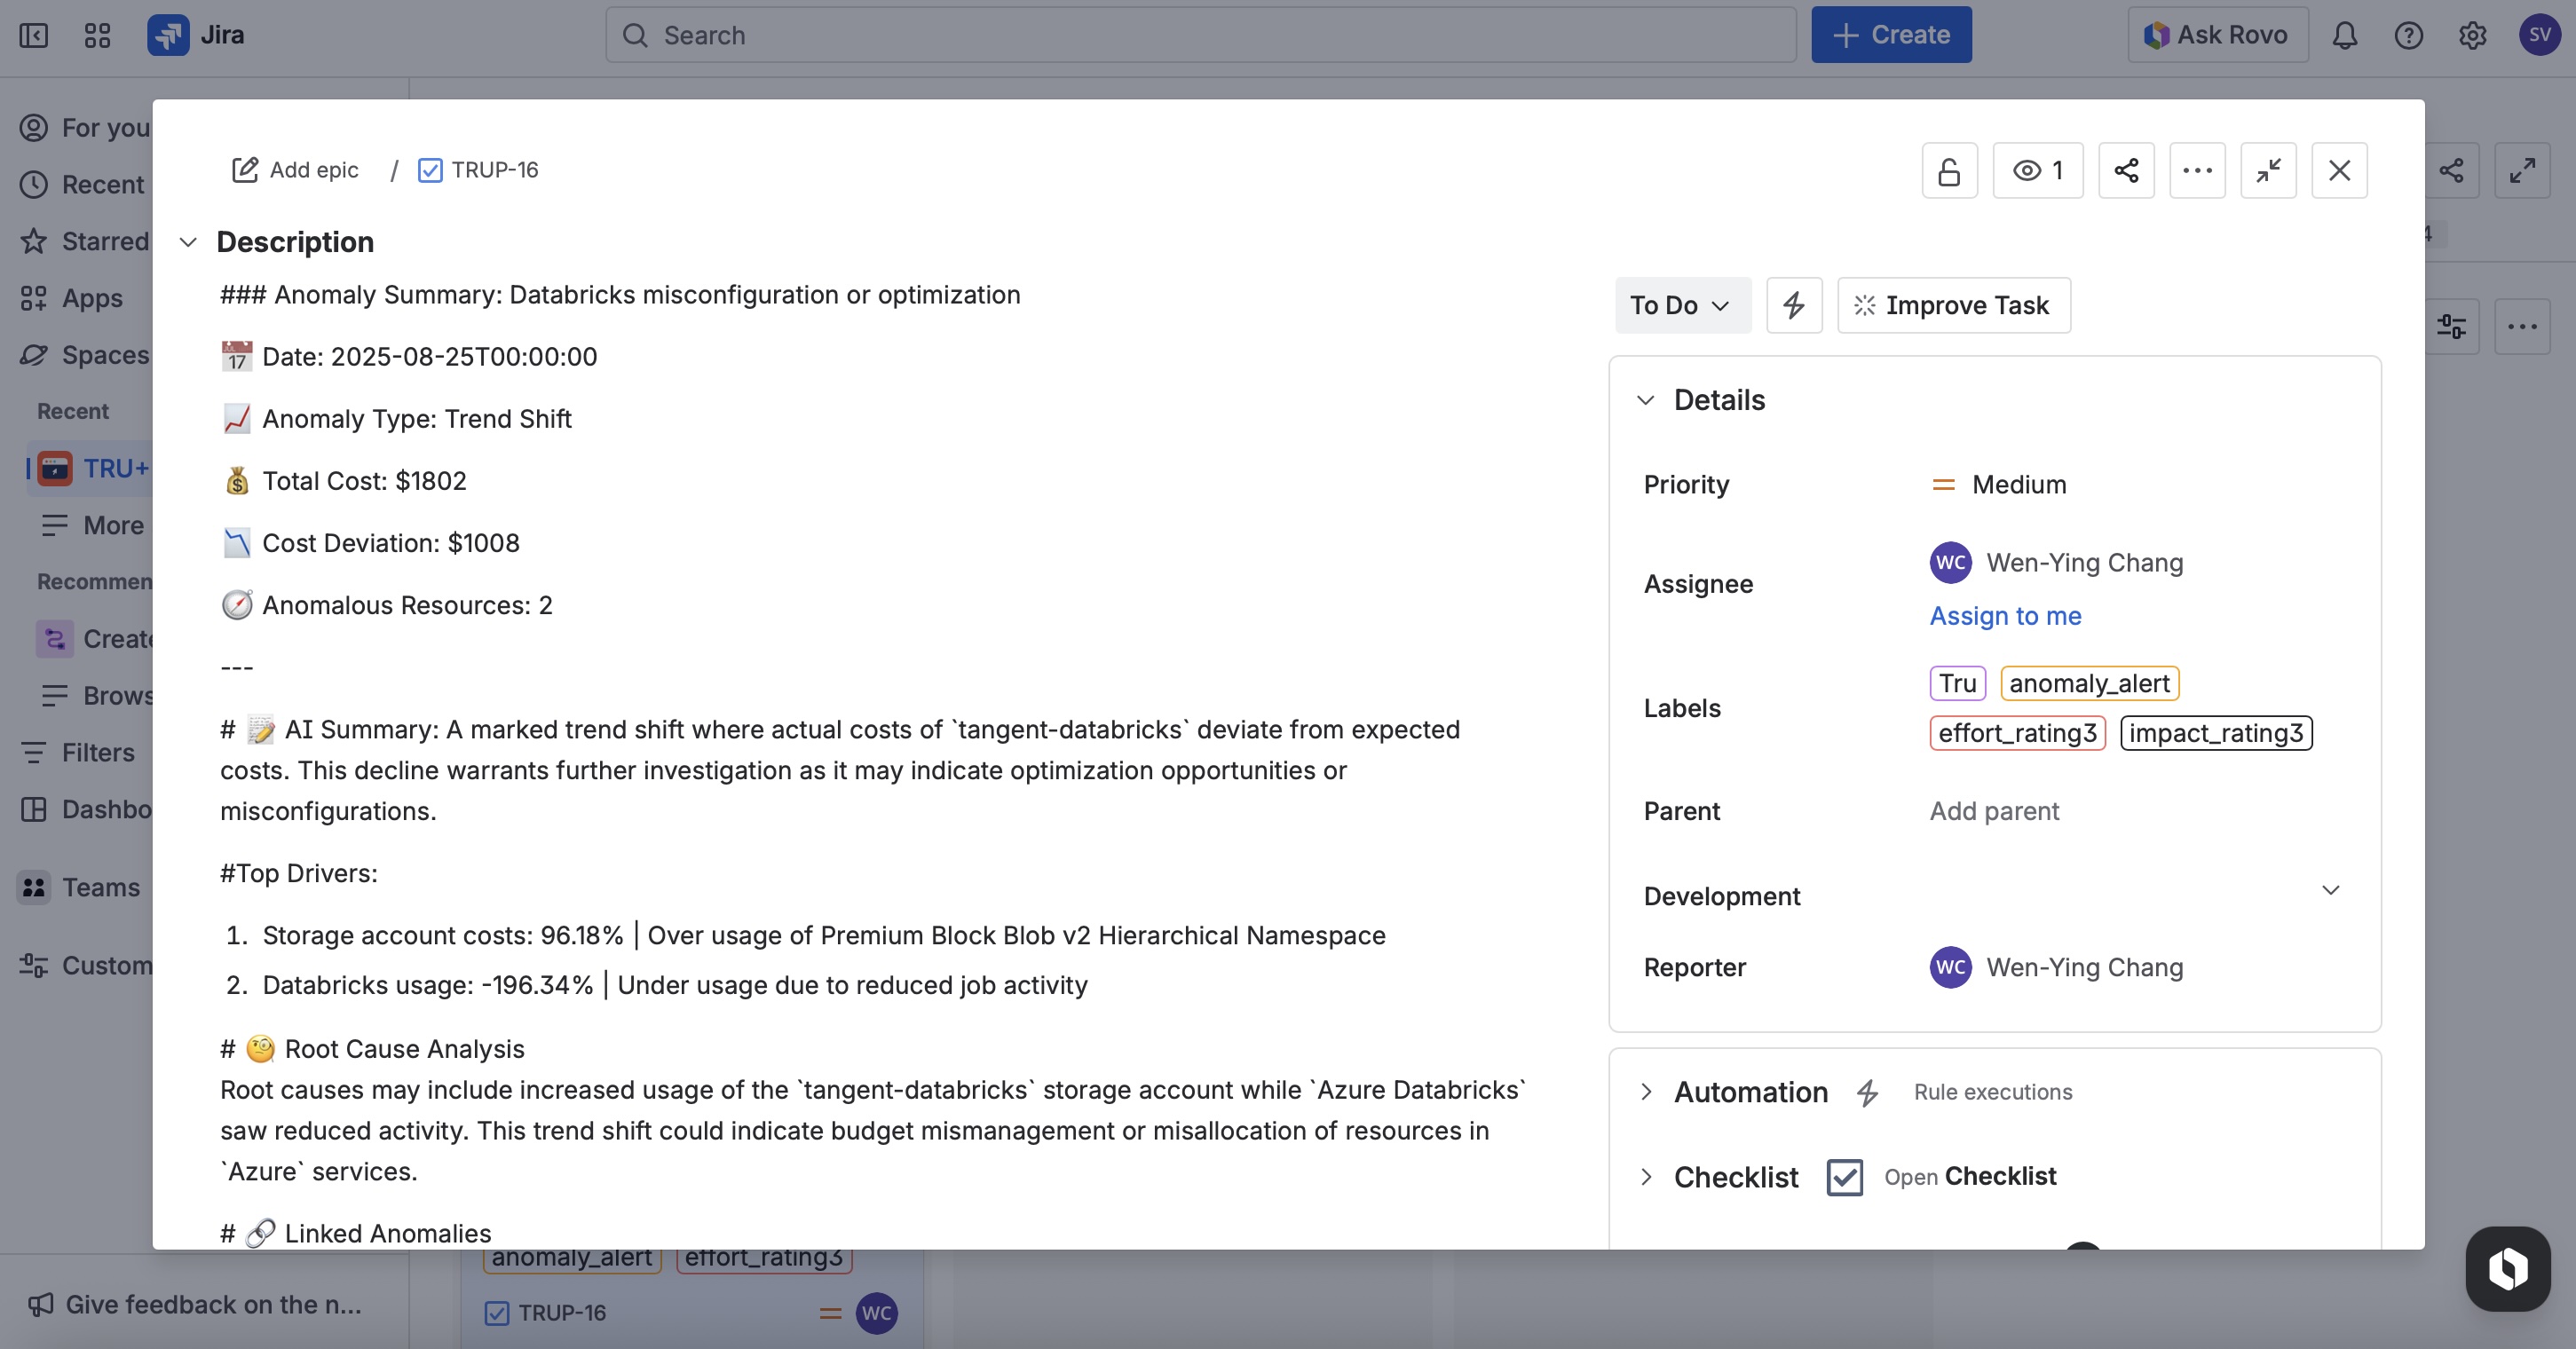
Task: Collapse the Details section chevron
Action: [x=1645, y=400]
